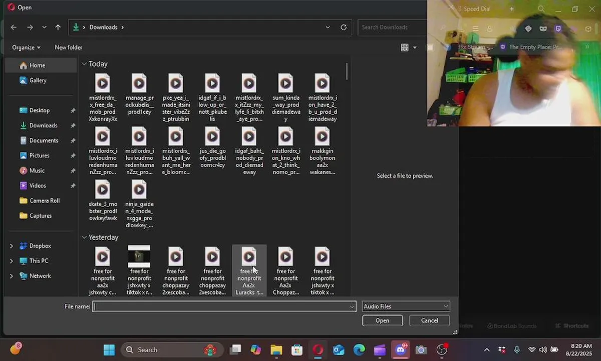
Task: Select file idgaf_if_i_blow_up_or_nott
Action: coord(212,98)
